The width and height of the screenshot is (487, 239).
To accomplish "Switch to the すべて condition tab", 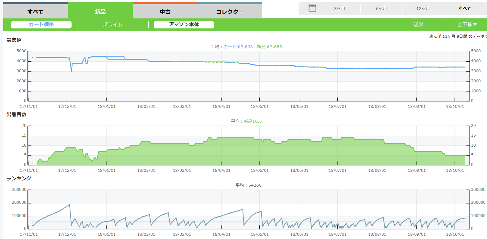I will click(x=35, y=12).
